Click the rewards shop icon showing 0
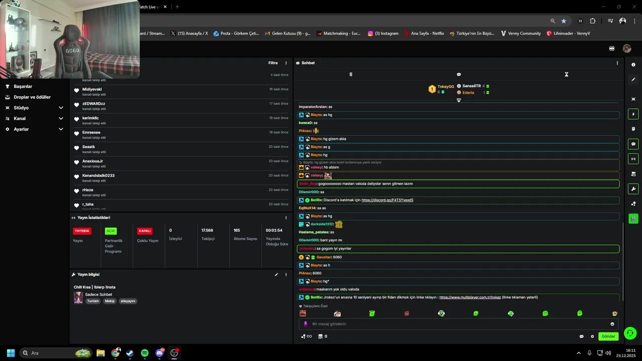 click(323, 336)
